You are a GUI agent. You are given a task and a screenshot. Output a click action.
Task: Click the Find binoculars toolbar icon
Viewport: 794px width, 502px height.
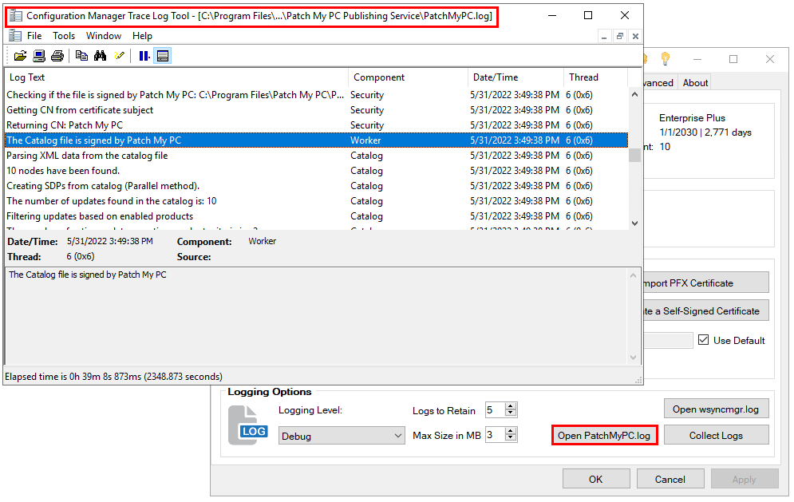pyautogui.click(x=101, y=56)
